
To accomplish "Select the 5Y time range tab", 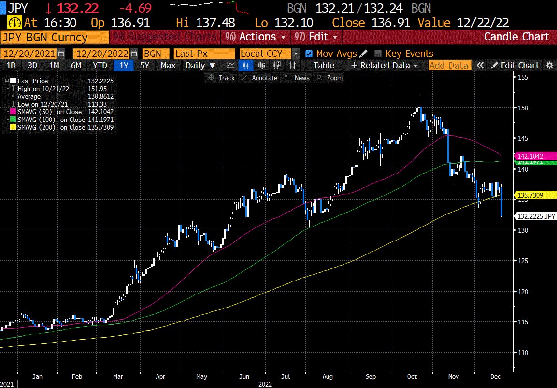I will (144, 65).
